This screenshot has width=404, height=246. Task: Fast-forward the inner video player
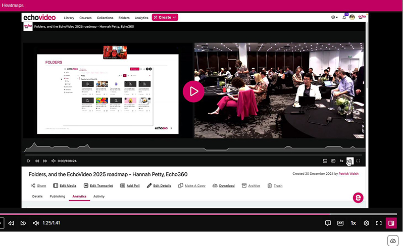pos(45,161)
